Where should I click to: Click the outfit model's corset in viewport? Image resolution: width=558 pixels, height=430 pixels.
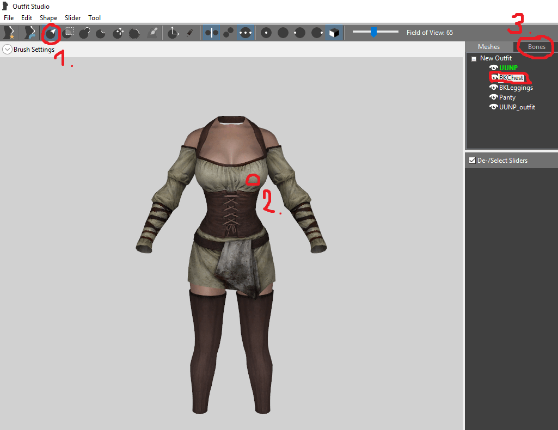coord(231,213)
